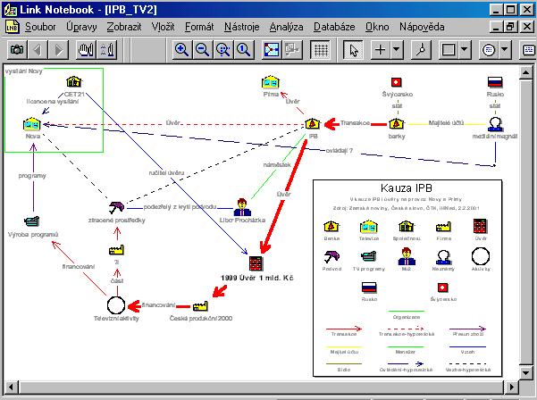Select the Libor Procházka person icon
Screen dimensions: 537x400
(x=242, y=206)
